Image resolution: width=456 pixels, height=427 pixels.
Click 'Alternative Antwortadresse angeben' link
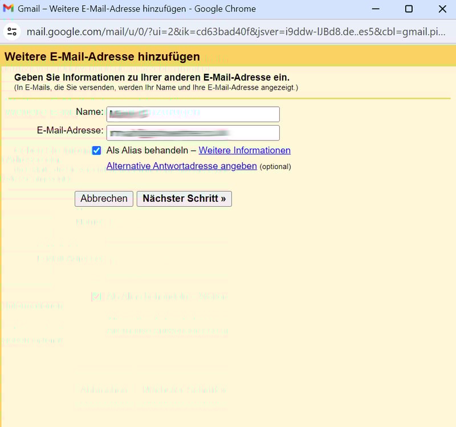point(181,166)
